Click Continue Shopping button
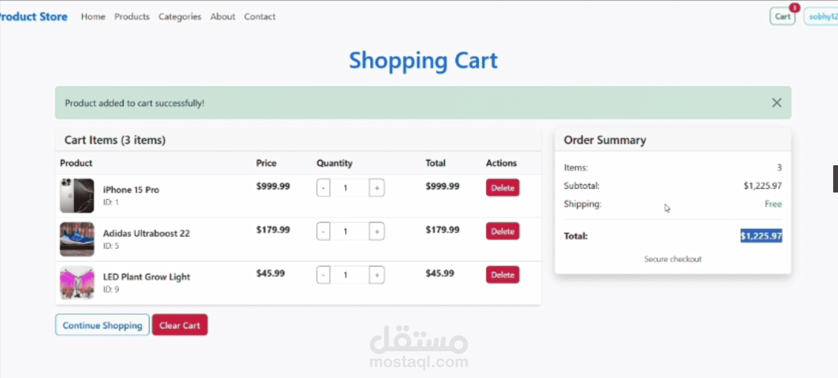 [x=102, y=325]
